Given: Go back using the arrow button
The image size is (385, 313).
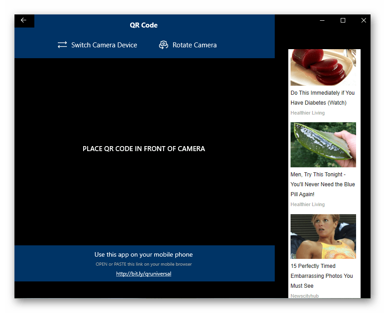Looking at the screenshot, I should coord(24,20).
